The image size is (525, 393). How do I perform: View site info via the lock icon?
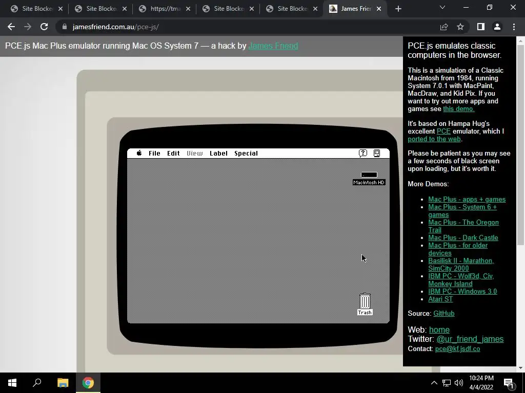pos(65,27)
